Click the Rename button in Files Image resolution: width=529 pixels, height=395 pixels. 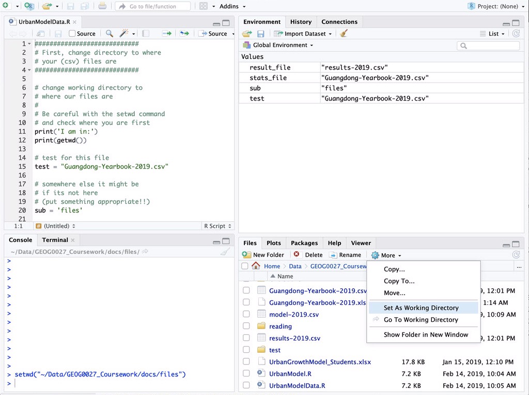click(x=346, y=255)
